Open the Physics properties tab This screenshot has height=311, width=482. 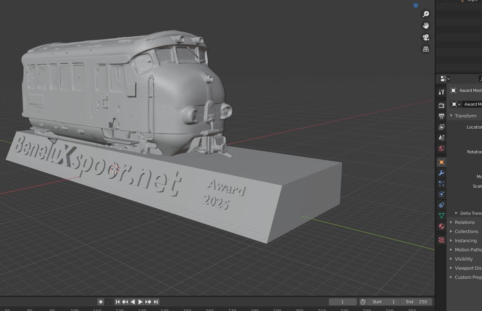click(x=442, y=194)
